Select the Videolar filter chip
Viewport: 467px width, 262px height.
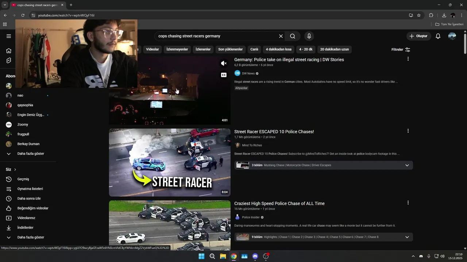pos(153,49)
